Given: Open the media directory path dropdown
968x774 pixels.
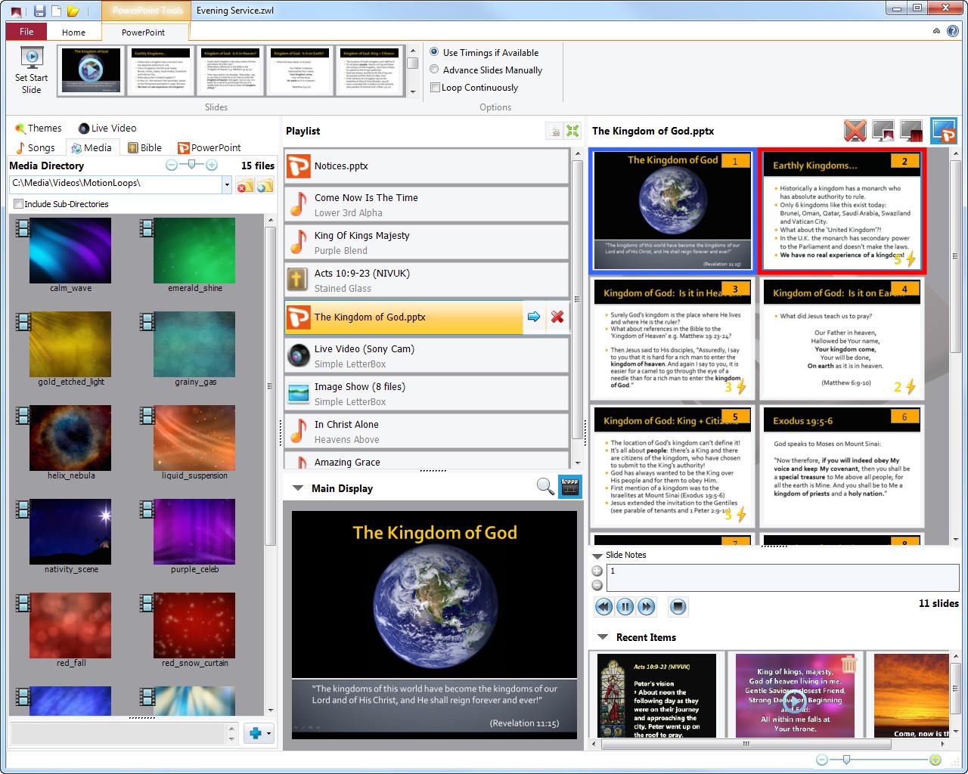Looking at the screenshot, I should (227, 184).
